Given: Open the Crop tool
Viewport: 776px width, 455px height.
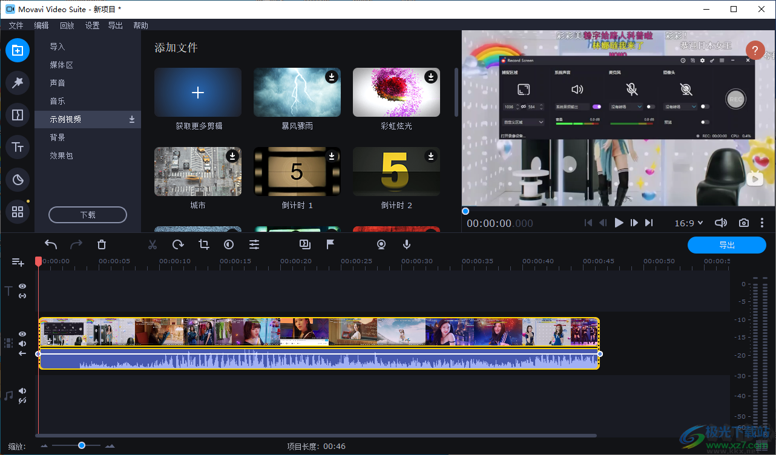Looking at the screenshot, I should [203, 244].
